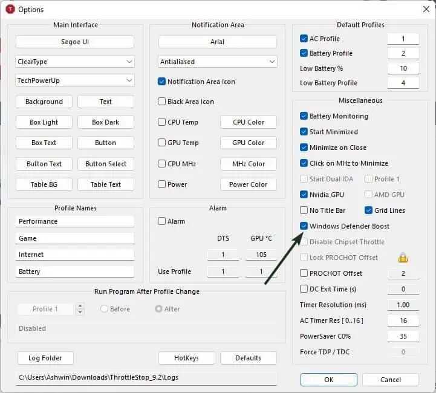The height and width of the screenshot is (393, 436).
Task: Pick the main interface Text color
Action: pyautogui.click(x=106, y=102)
